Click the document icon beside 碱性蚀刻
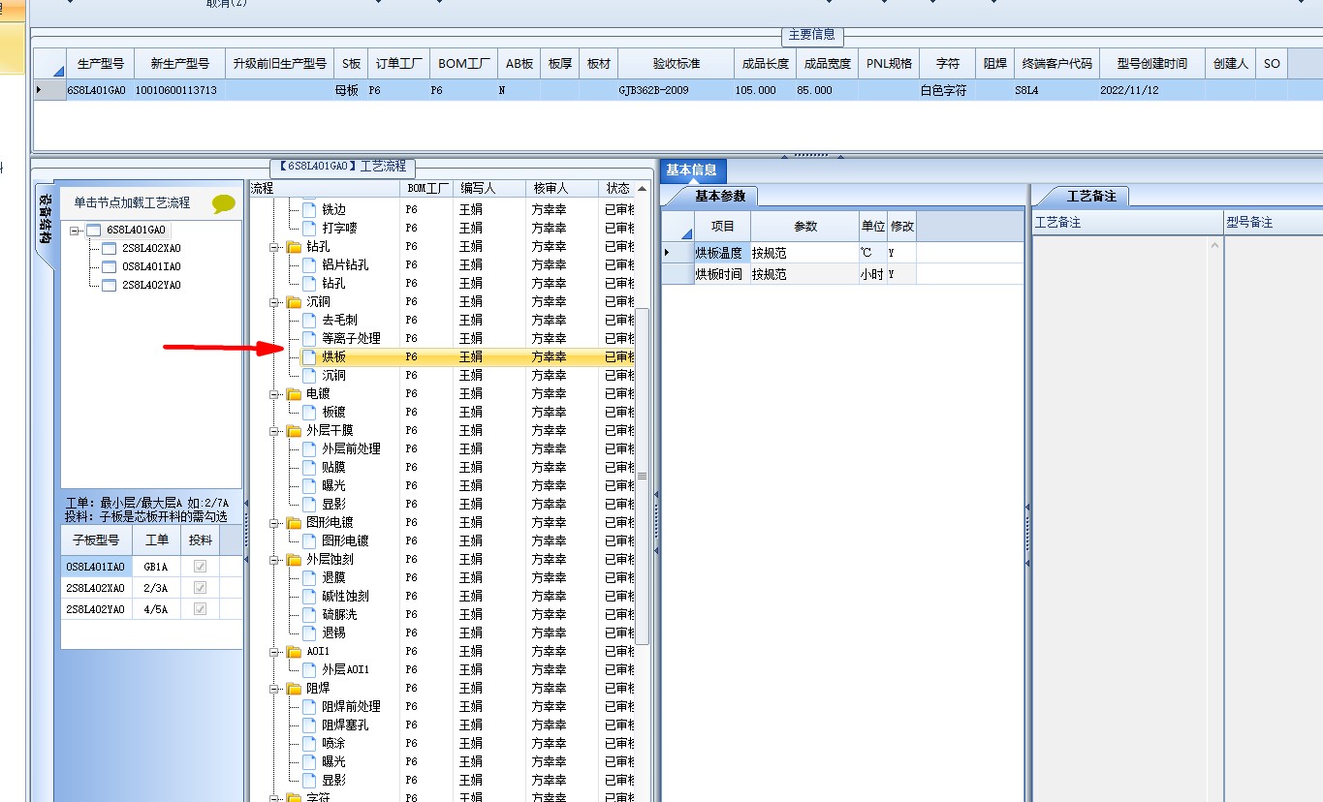This screenshot has height=802, width=1323. [x=309, y=596]
